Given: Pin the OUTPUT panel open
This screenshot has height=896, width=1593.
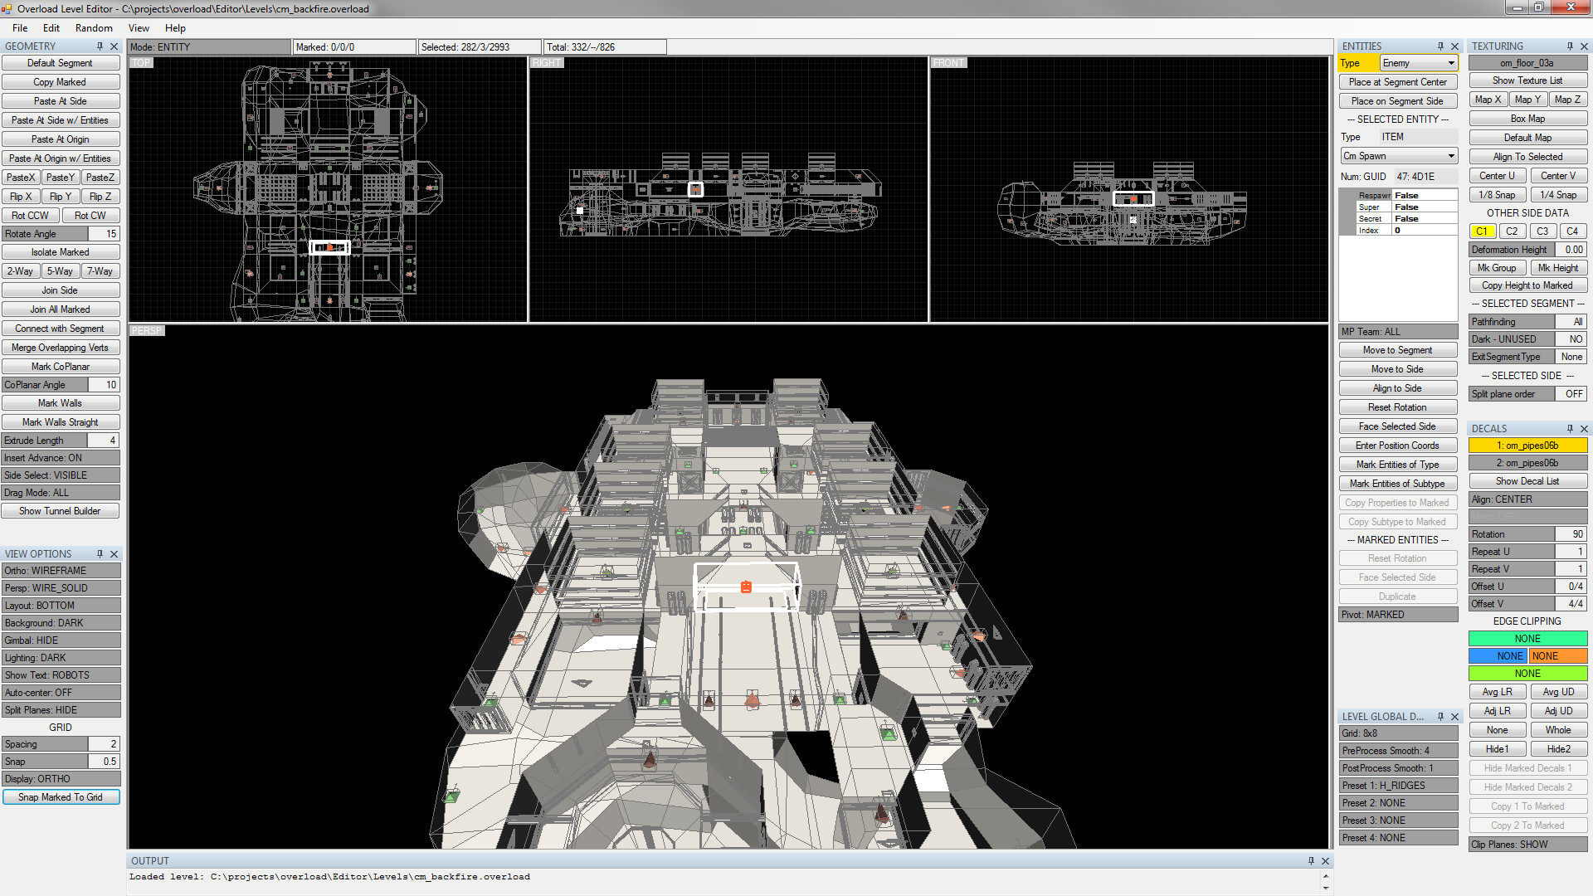Looking at the screenshot, I should [x=1312, y=860].
